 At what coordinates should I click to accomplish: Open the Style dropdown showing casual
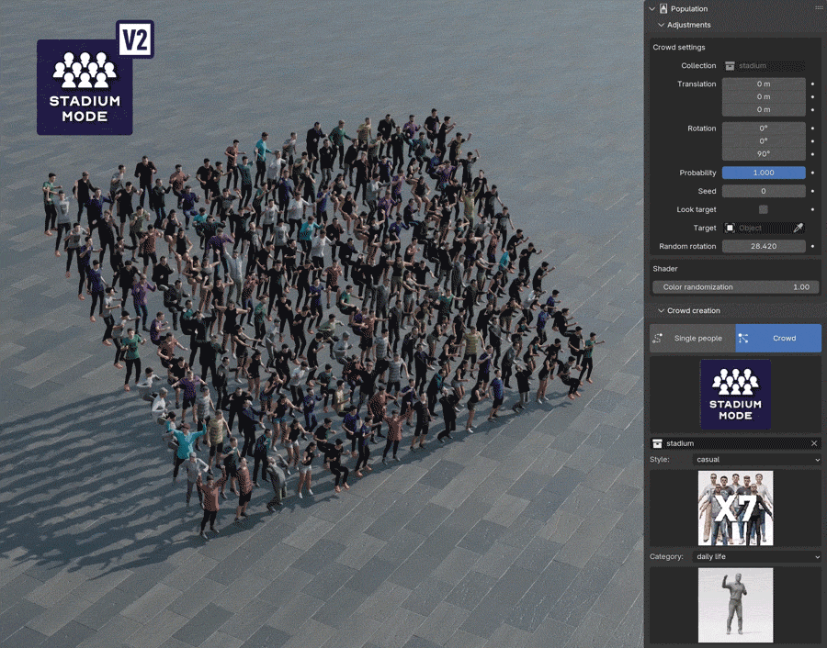755,459
